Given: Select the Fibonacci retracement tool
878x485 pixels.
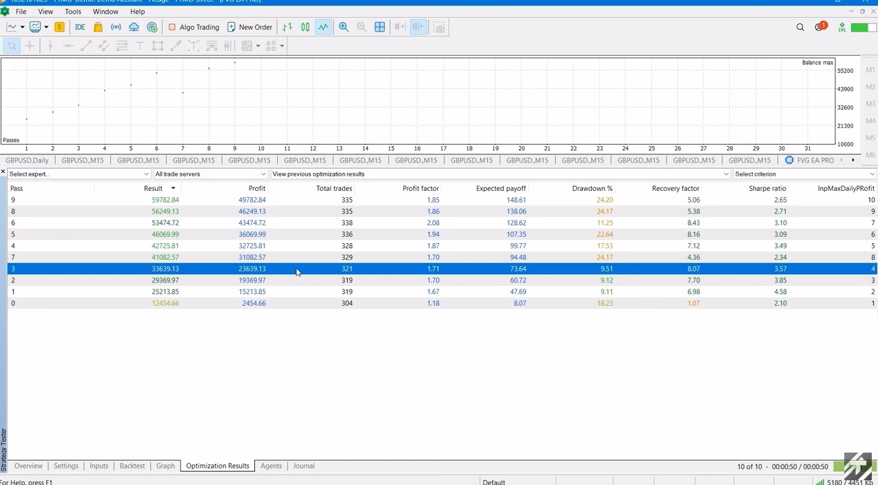Looking at the screenshot, I should click(x=122, y=45).
